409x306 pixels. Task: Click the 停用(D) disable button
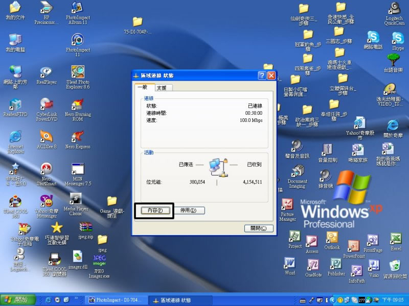[189, 210]
